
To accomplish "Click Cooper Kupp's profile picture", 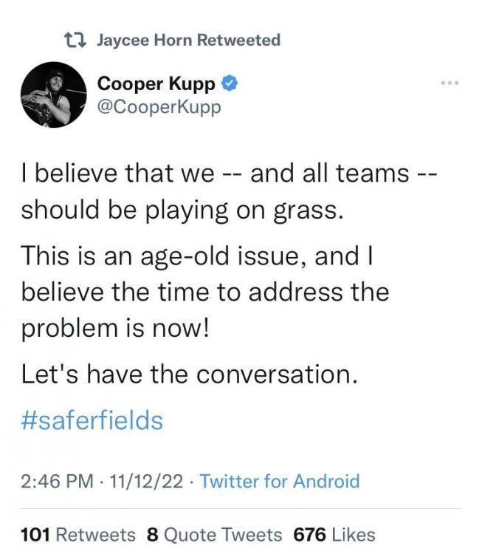I will pos(49,95).
